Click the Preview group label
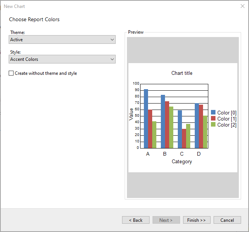 click(136, 32)
